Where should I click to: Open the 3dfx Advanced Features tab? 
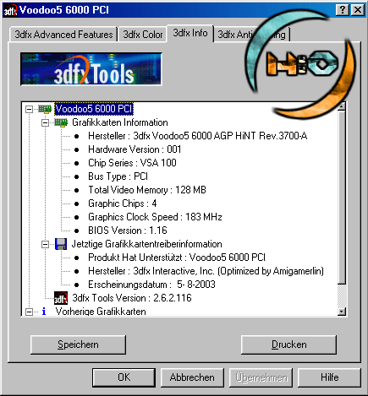pos(63,35)
